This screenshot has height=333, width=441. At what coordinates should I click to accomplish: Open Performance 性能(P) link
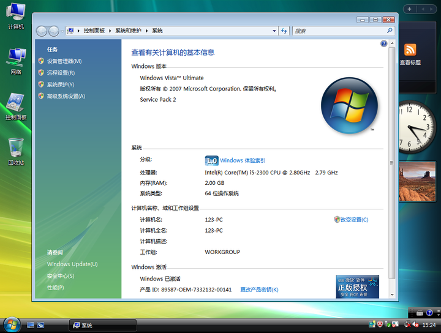pyautogui.click(x=55, y=288)
